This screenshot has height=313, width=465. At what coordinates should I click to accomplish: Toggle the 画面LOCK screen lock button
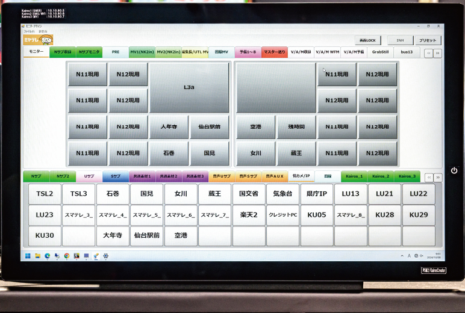(367, 40)
